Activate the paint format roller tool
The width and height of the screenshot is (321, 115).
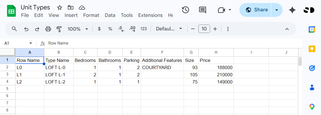59,29
